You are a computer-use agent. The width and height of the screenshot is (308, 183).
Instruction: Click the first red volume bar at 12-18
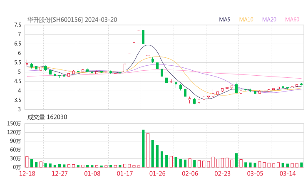(x=27, y=162)
